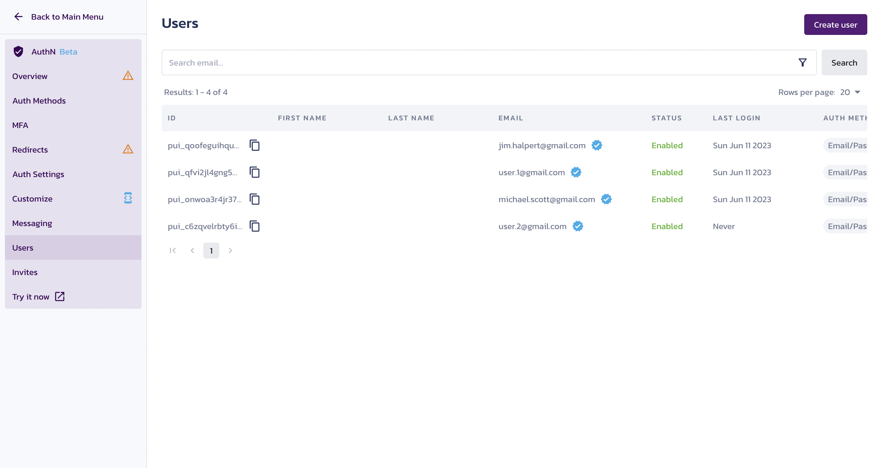Open the MFA section
The width and height of the screenshot is (882, 468).
(x=20, y=125)
